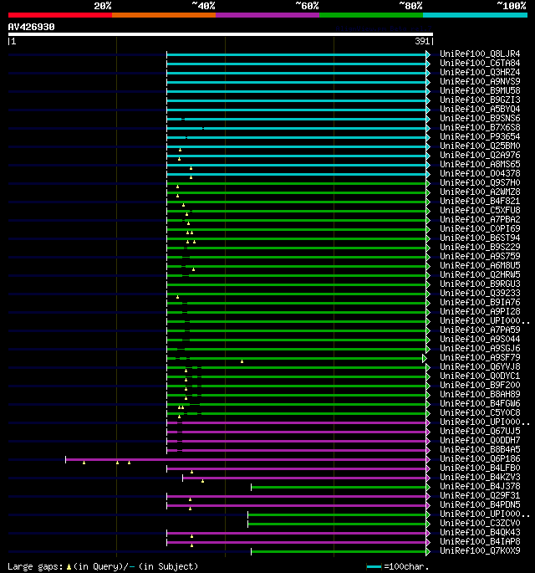Select hit label UniRef100_A2WMZ8

pyautogui.click(x=480, y=192)
